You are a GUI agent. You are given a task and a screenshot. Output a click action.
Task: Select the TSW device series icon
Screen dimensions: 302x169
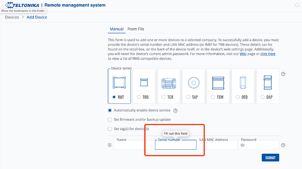click(218, 83)
